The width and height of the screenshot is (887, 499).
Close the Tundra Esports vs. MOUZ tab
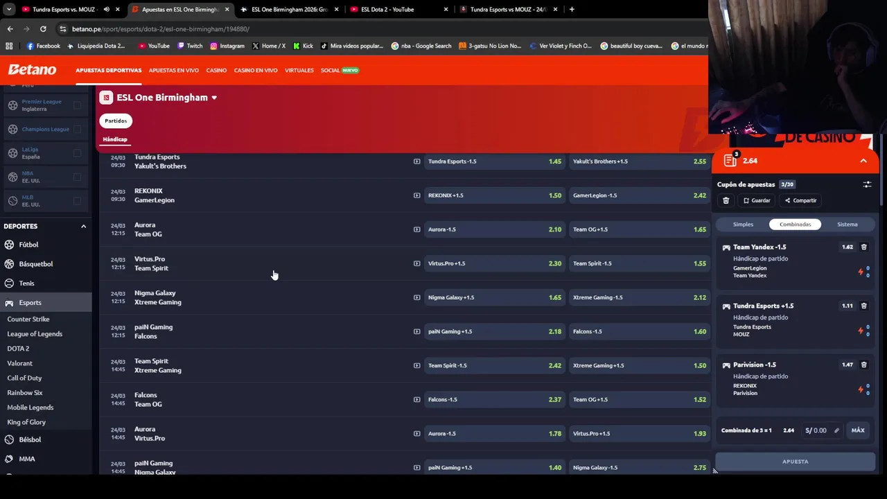click(118, 9)
